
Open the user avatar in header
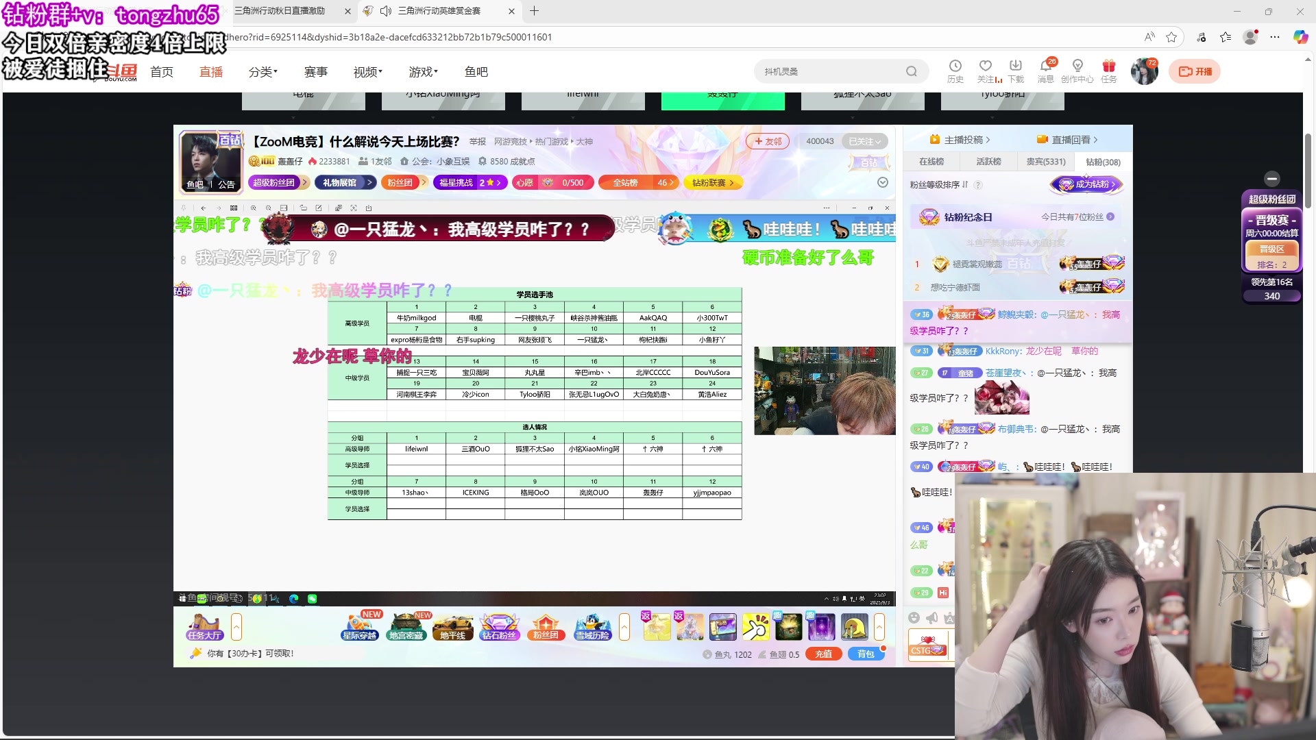coord(1144,71)
